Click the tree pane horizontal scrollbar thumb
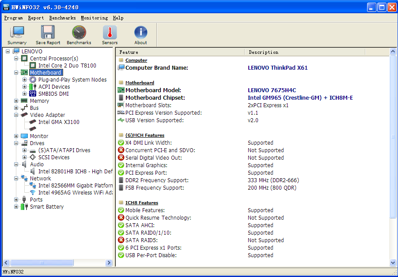 (x=42, y=262)
